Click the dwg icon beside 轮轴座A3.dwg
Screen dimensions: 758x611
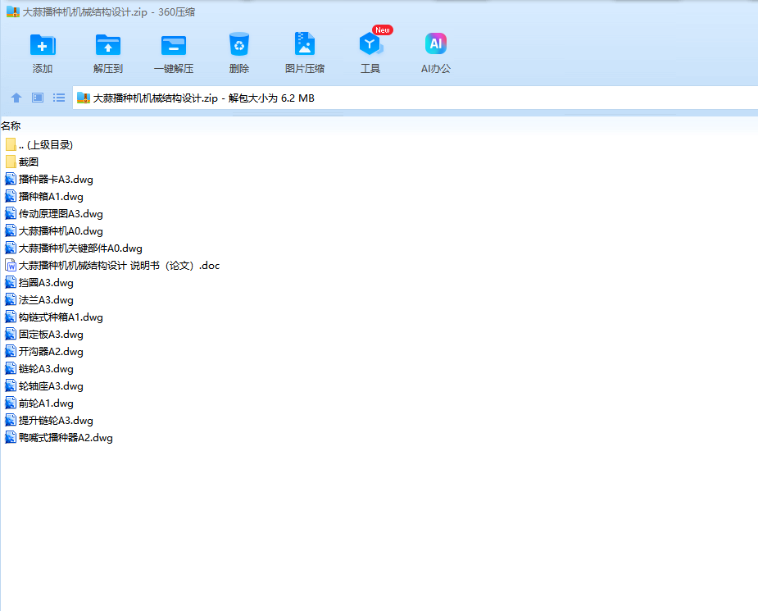click(11, 386)
